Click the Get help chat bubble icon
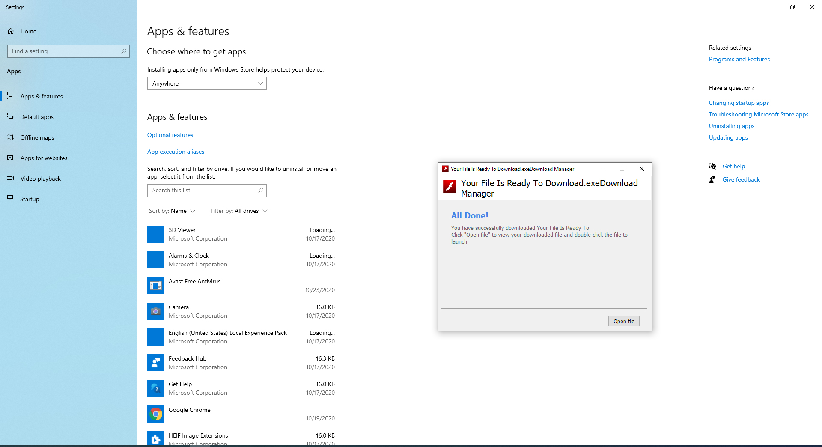This screenshot has width=822, height=447. (x=712, y=166)
